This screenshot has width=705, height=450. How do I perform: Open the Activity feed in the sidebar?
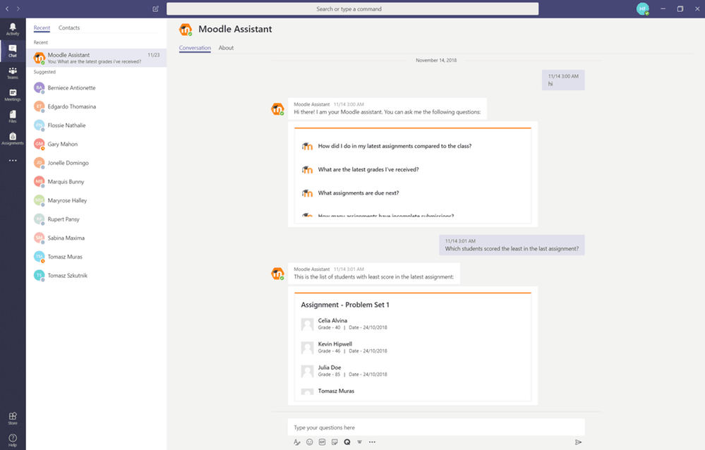(x=13, y=28)
